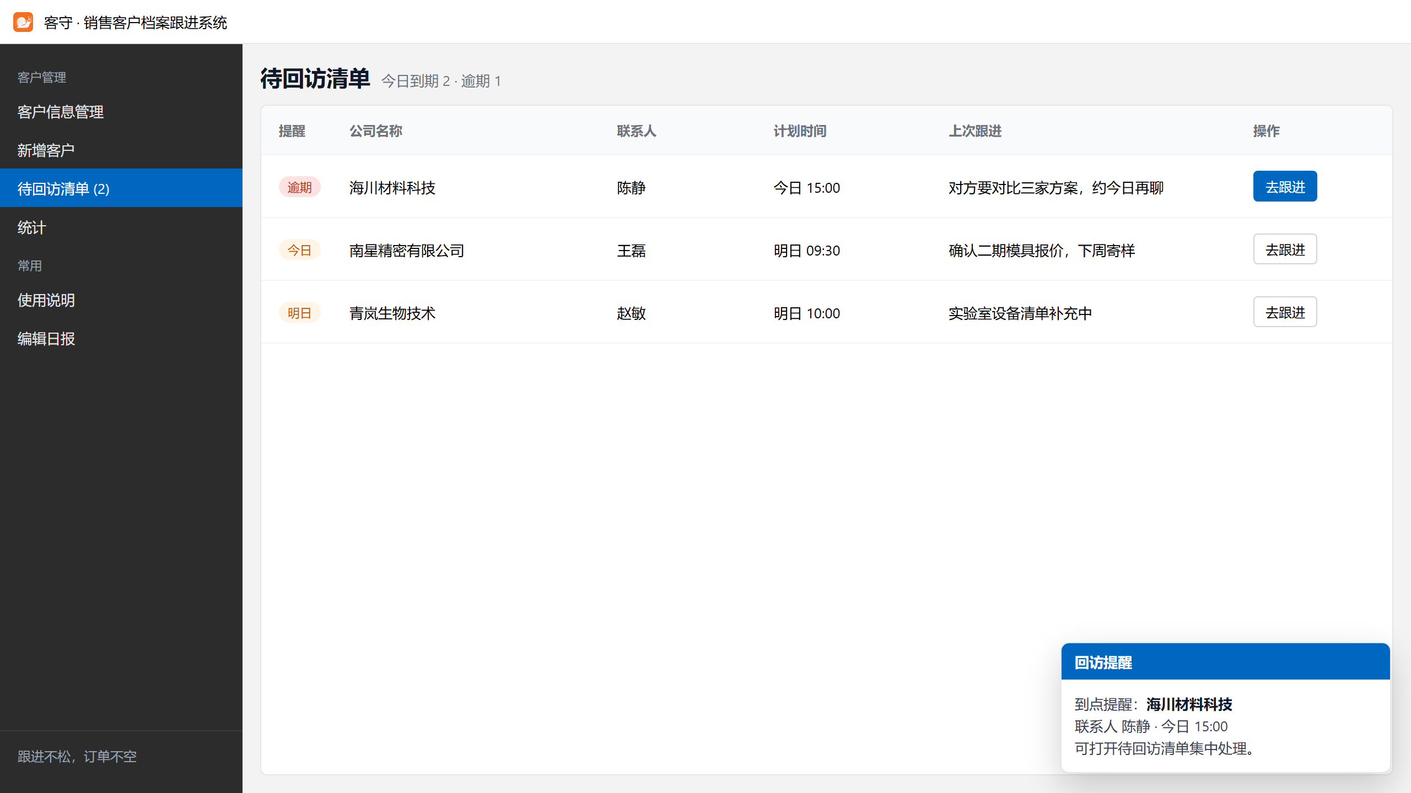The width and height of the screenshot is (1411, 793).
Task: Click planned time 今日 15:00 in table
Action: pyautogui.click(x=807, y=188)
